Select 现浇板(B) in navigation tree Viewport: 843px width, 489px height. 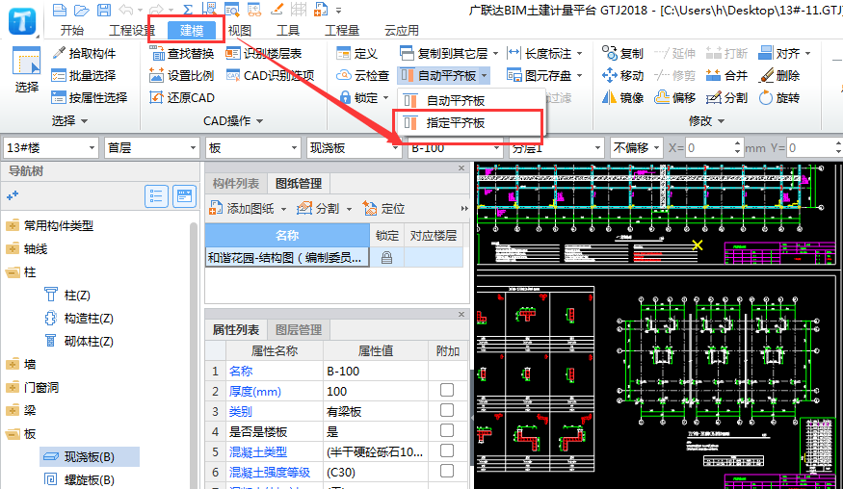(90, 457)
